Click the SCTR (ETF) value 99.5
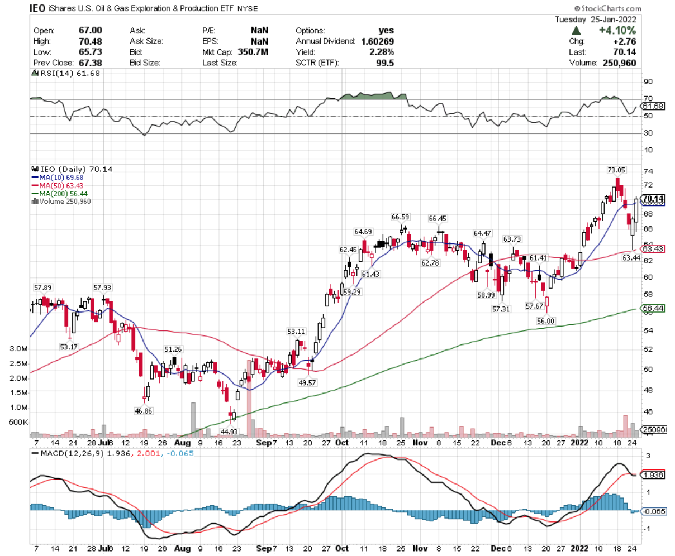Screen dimensions: 675x556 coord(385,63)
